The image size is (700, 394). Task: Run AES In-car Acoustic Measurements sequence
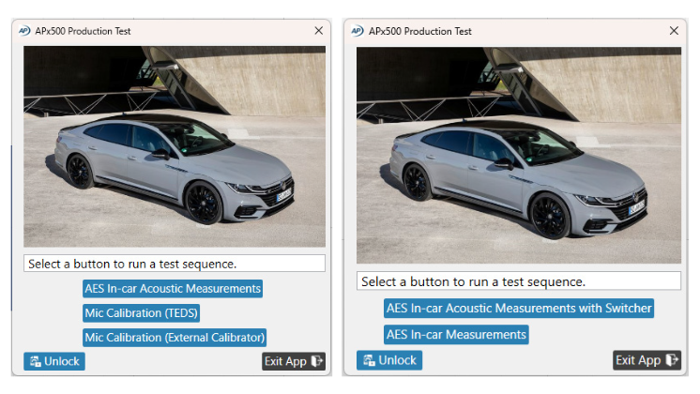click(173, 288)
